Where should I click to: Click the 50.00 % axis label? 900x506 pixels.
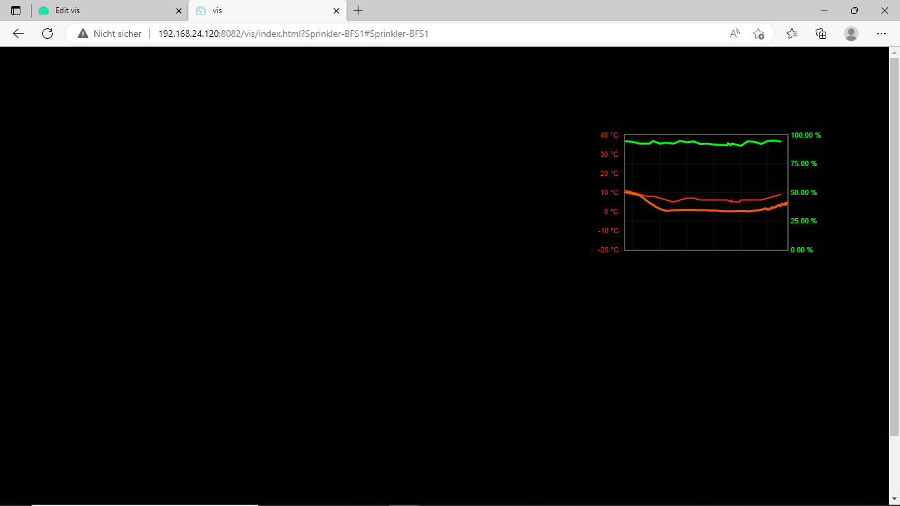(x=804, y=192)
